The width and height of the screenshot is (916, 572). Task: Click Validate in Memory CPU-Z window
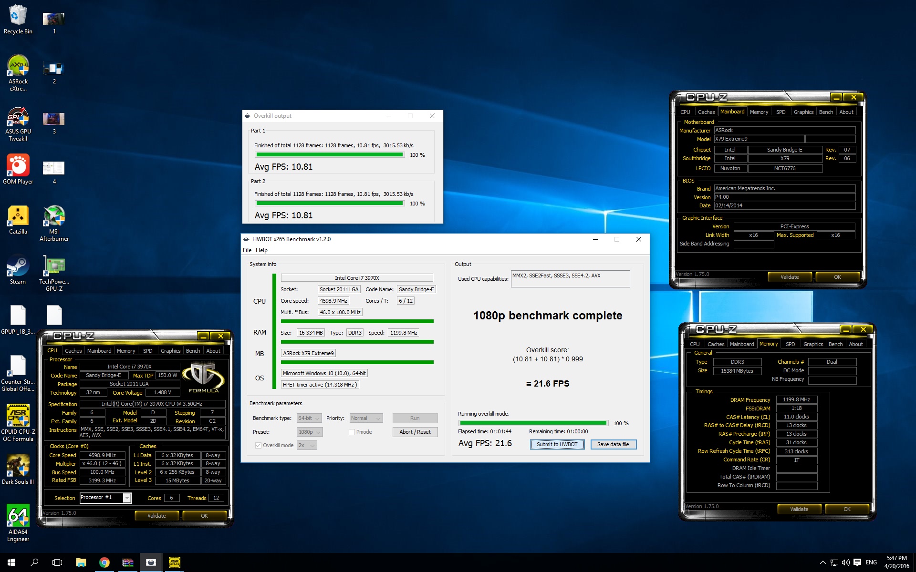799,509
